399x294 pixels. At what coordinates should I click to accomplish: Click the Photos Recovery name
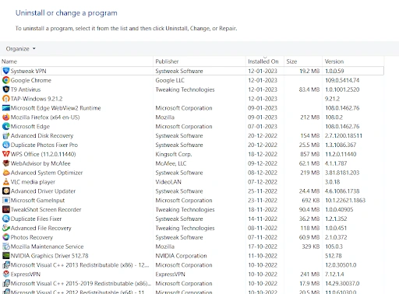click(32, 237)
